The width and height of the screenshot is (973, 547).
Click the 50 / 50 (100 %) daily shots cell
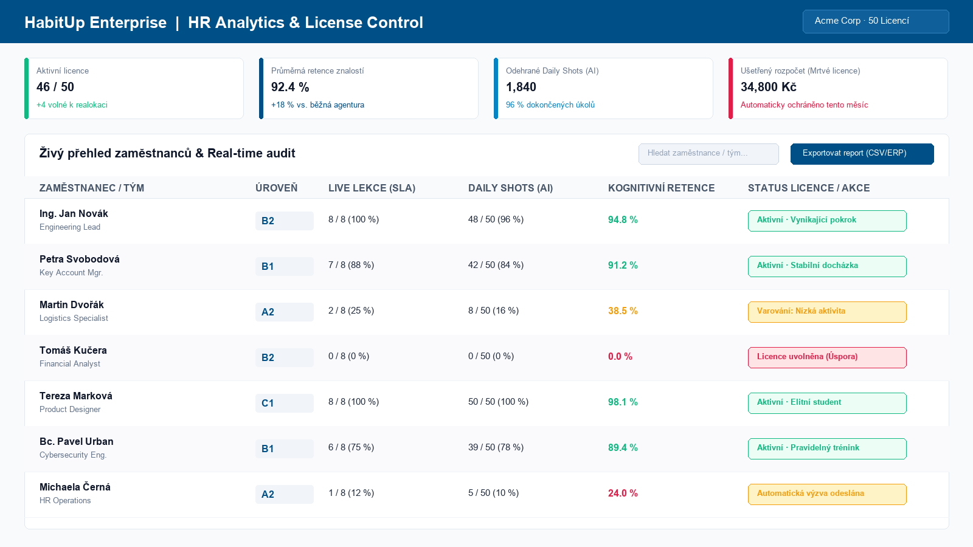[498, 402]
